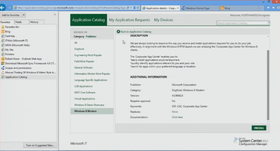280x151 pixels.
Task: Open Manual Testing Of Windows 8 favorite
Action: point(30,72)
